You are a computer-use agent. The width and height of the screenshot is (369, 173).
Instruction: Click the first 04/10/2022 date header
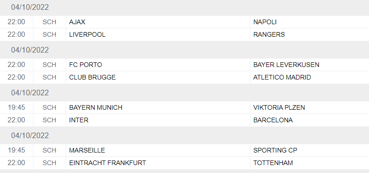click(x=30, y=7)
